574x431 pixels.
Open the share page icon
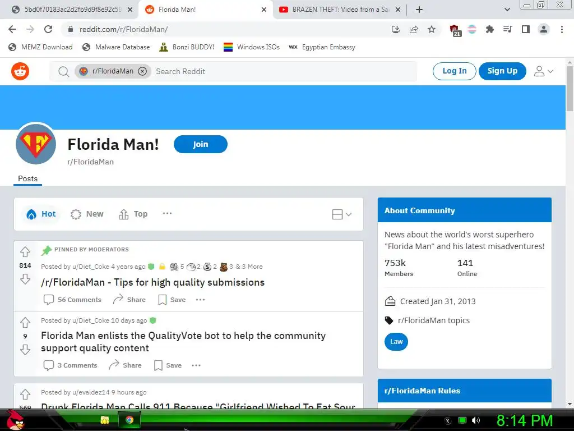click(x=414, y=29)
